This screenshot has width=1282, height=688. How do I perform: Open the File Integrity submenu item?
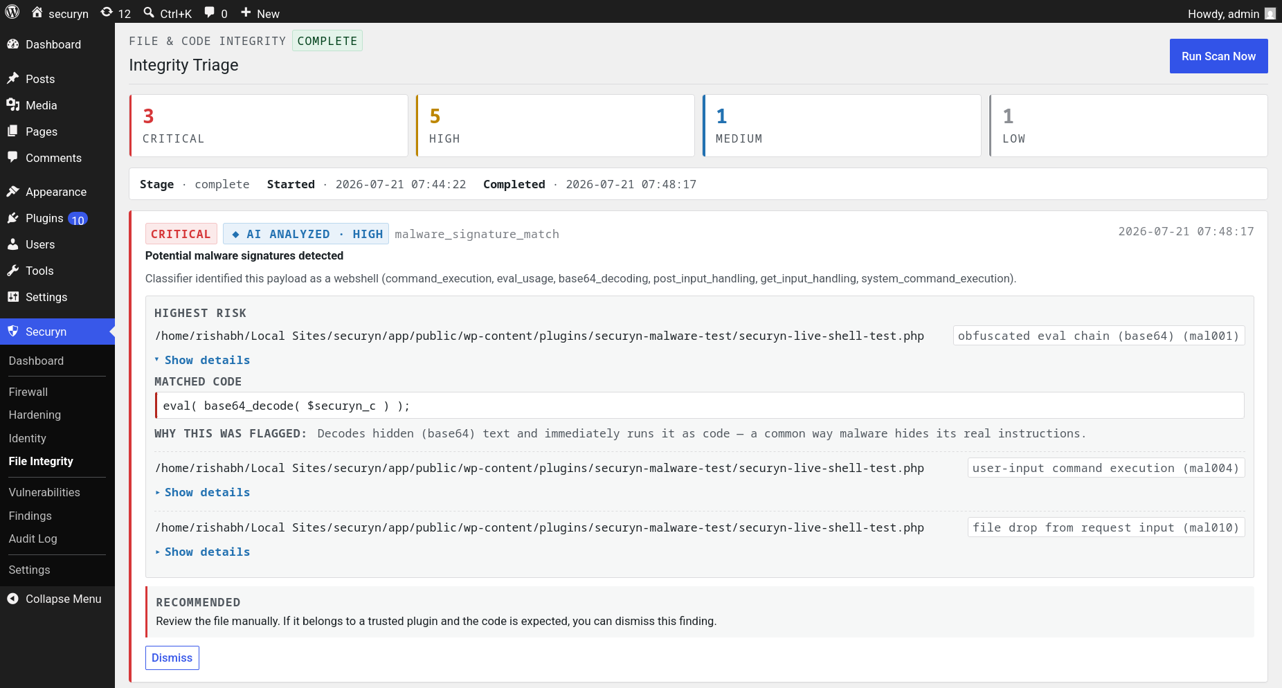[x=41, y=461]
